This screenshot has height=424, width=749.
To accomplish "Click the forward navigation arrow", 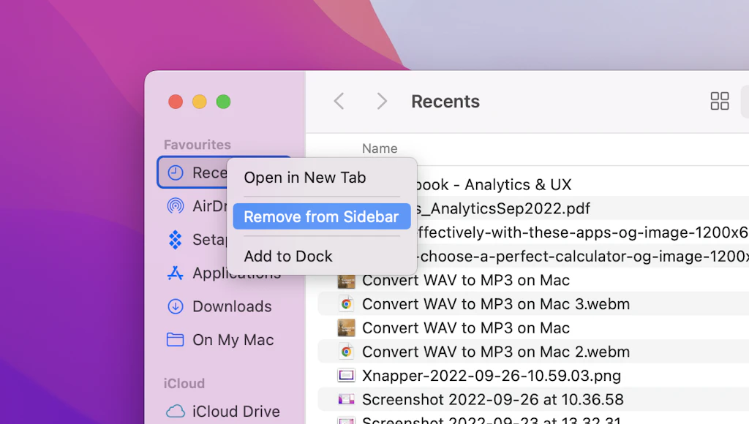I will tap(381, 101).
